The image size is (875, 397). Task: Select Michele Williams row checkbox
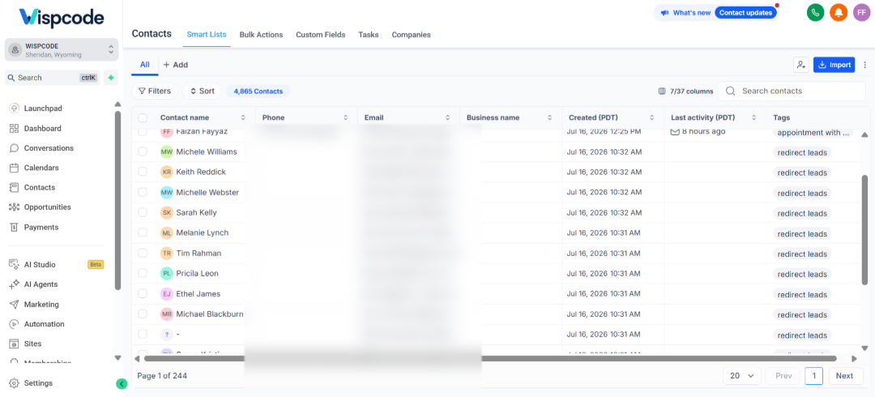pyautogui.click(x=143, y=152)
